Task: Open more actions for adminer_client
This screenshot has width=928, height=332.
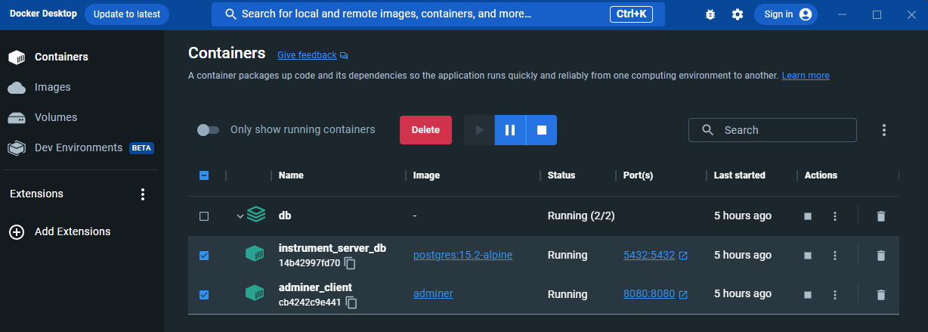Action: (835, 295)
